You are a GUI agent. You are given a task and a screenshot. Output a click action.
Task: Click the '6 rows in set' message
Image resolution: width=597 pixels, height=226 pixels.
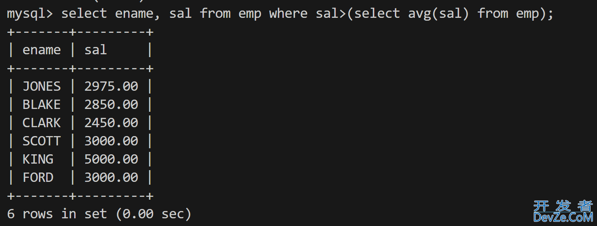(57, 214)
